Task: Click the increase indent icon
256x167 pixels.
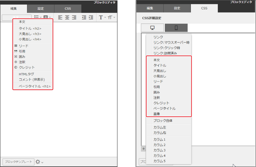Action: [x=91, y=17]
